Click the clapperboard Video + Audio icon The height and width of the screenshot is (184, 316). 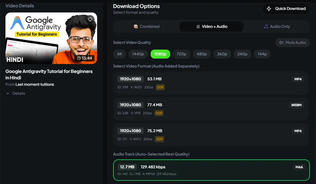198,27
